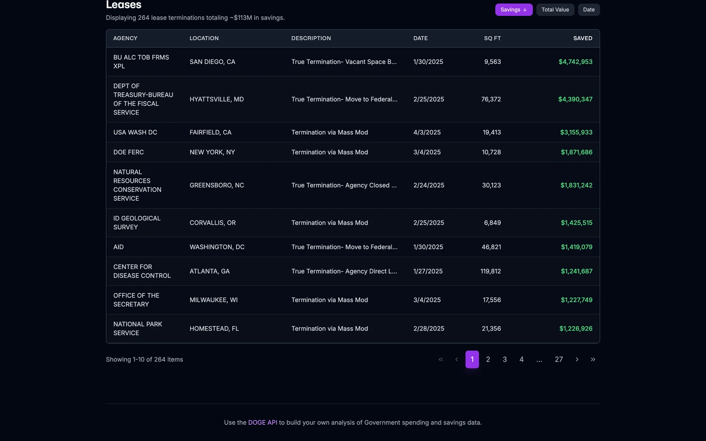The width and height of the screenshot is (706, 441).
Task: Click the 2/28/2025 date cell
Action: point(429,329)
